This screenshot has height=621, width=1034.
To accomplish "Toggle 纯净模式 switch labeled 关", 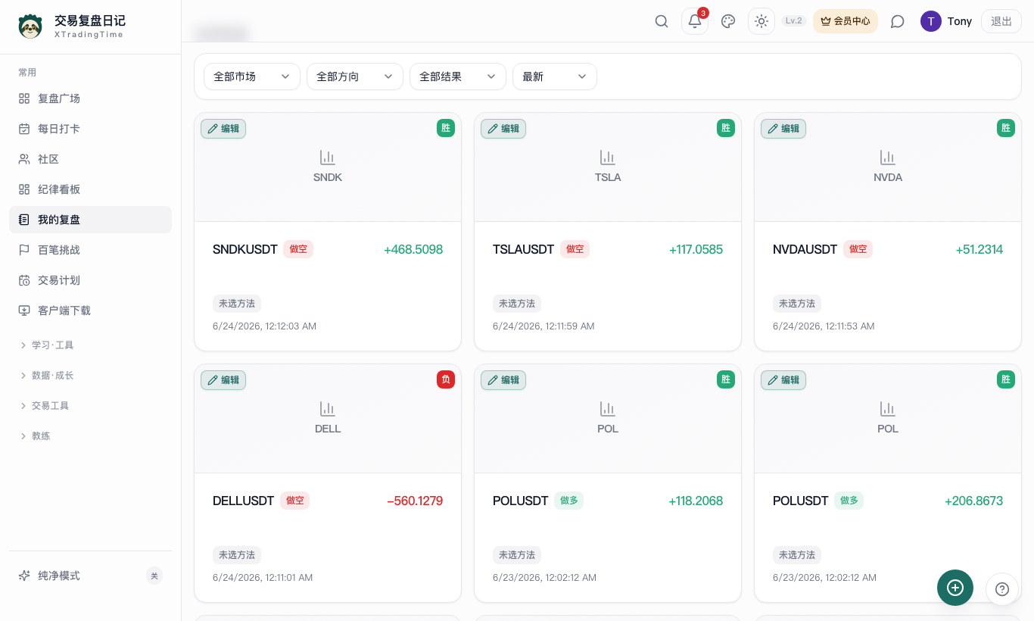I will [154, 576].
